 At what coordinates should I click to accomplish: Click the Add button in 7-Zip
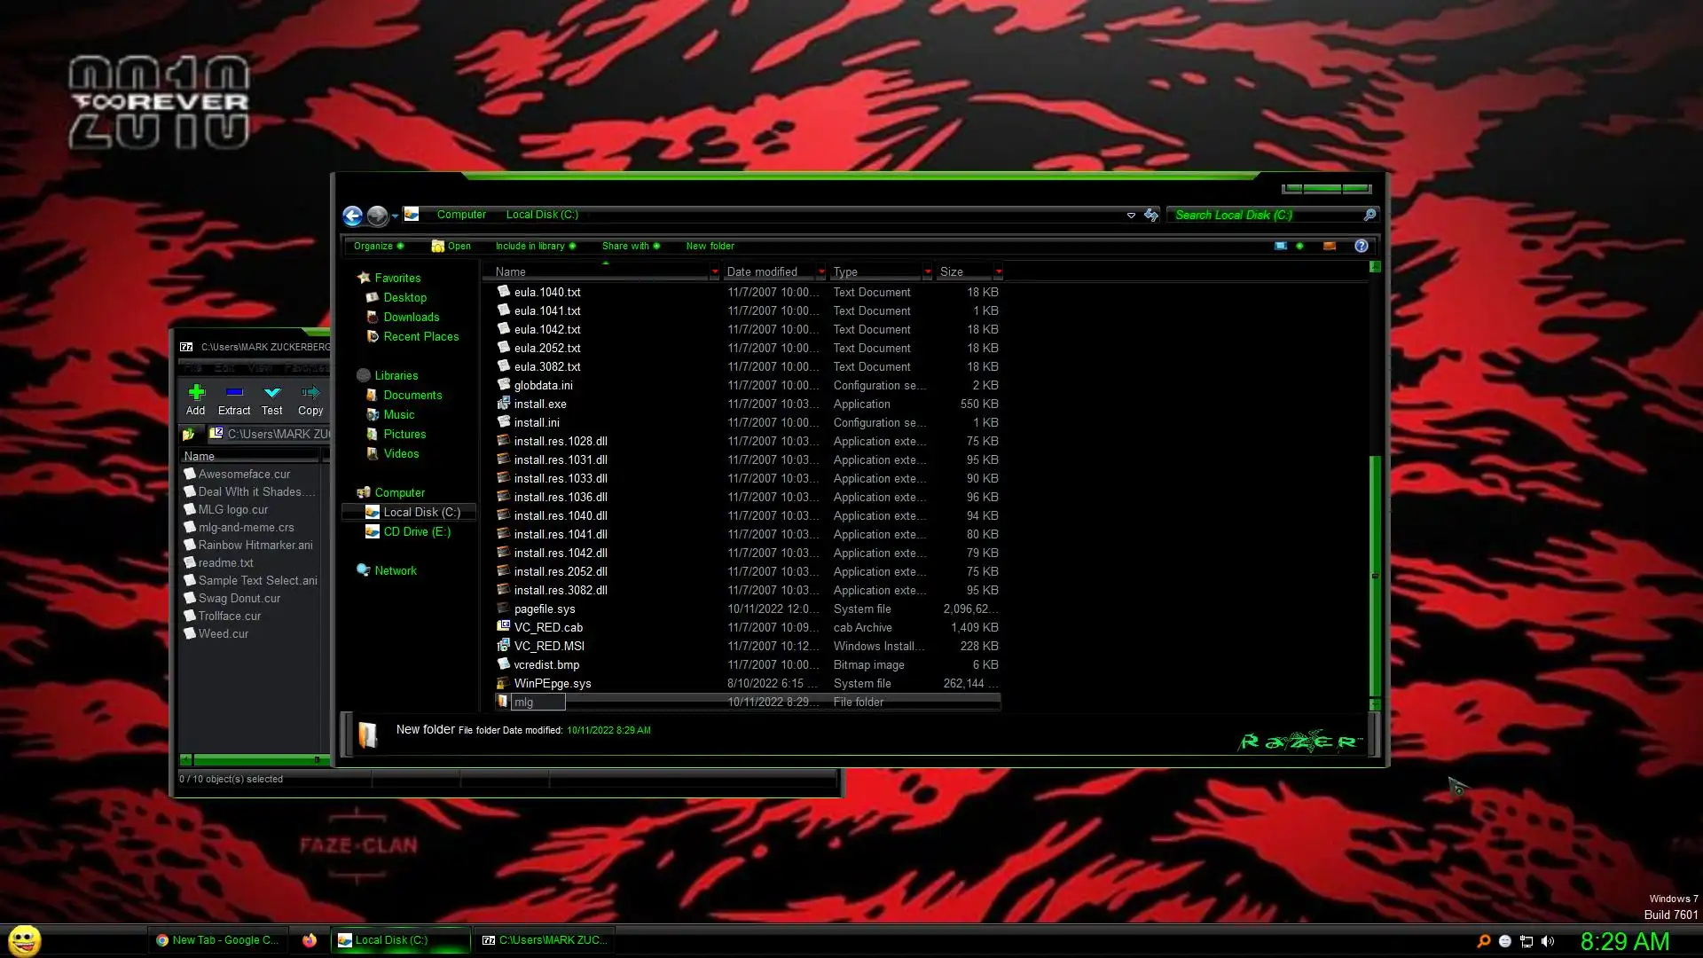196,399
